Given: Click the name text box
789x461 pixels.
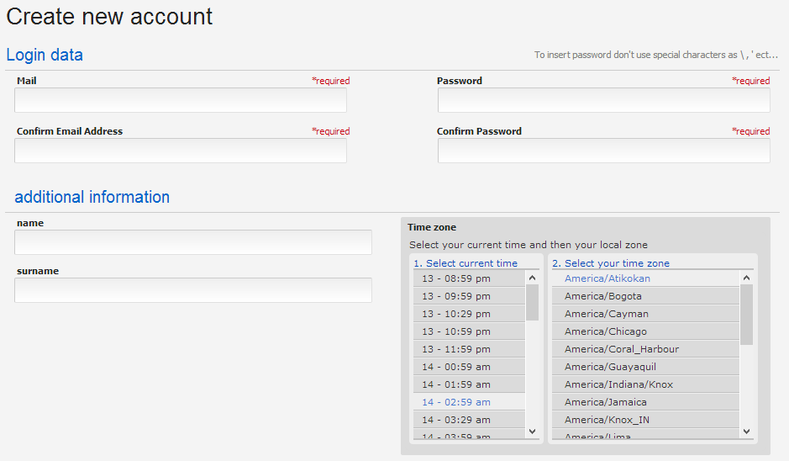Looking at the screenshot, I should pos(193,242).
